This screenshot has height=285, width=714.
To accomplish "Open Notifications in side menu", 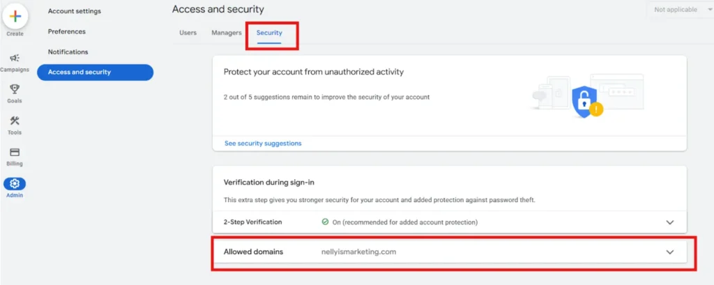I will 68,52.
